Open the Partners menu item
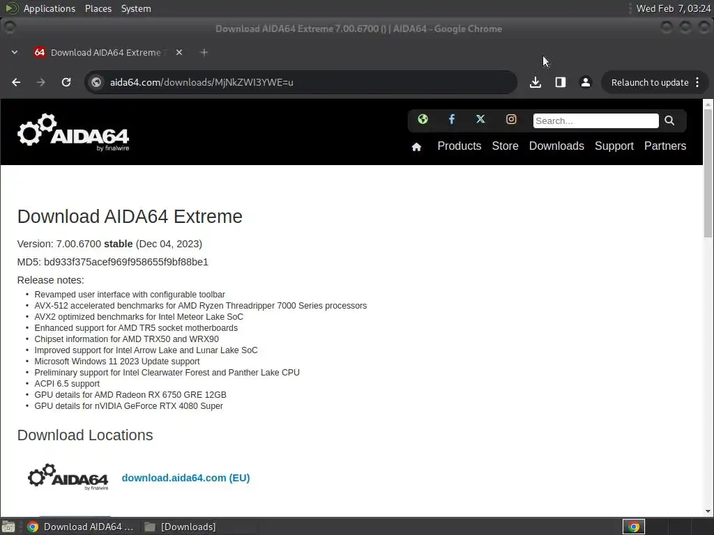Screen dimensions: 714x535 coord(664,146)
